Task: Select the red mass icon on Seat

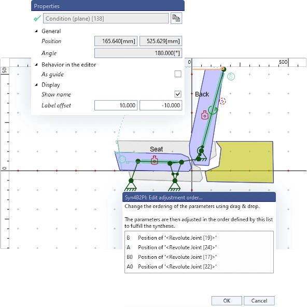Action: tap(155, 160)
